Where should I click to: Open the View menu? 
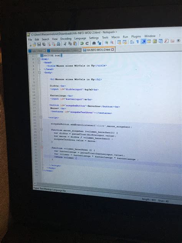[x=55, y=39]
